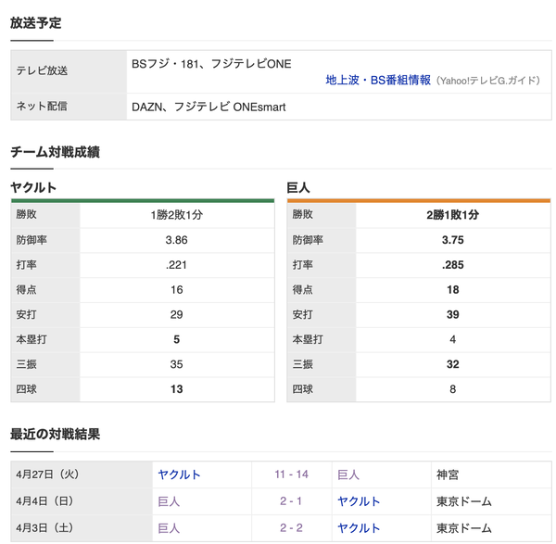
Task: Click 巨人 record 2勝1敗1分
Action: [x=453, y=215]
